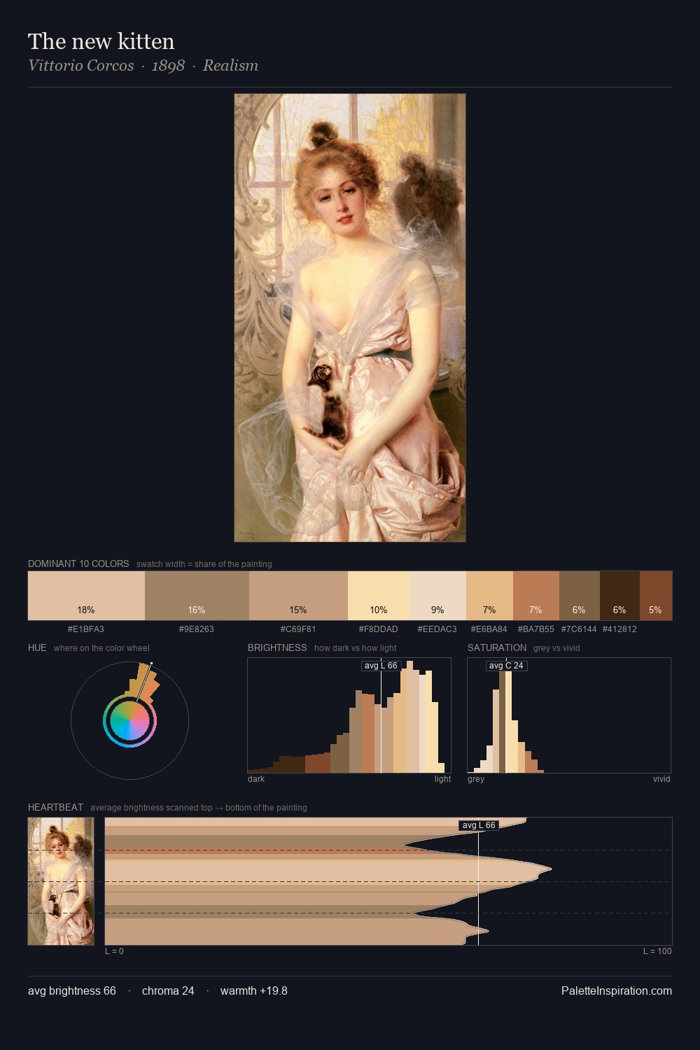This screenshot has width=700, height=1050.
Task: Click the 'light' axis label
Action: tap(443, 779)
